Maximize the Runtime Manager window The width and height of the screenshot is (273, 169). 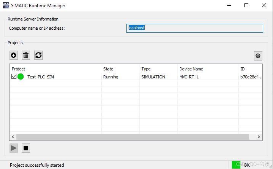point(246,5)
